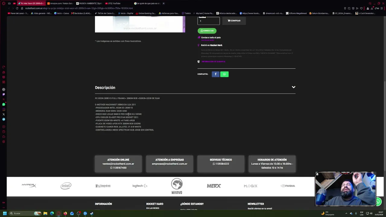Click the COMPRAR button

(234, 21)
